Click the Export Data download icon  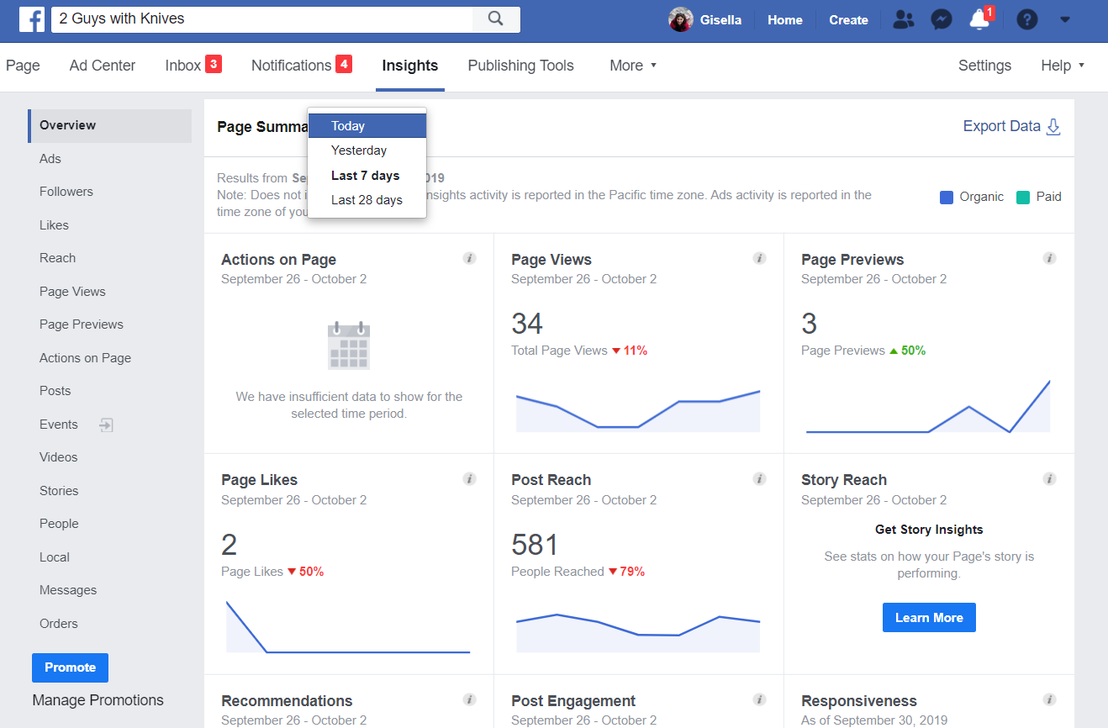point(1053,127)
